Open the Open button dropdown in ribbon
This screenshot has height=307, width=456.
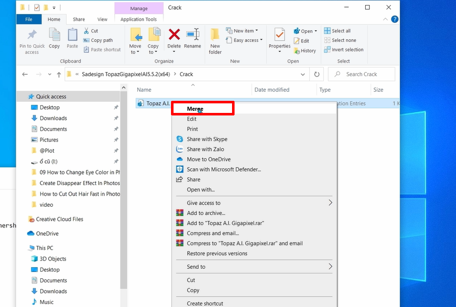[316, 31]
